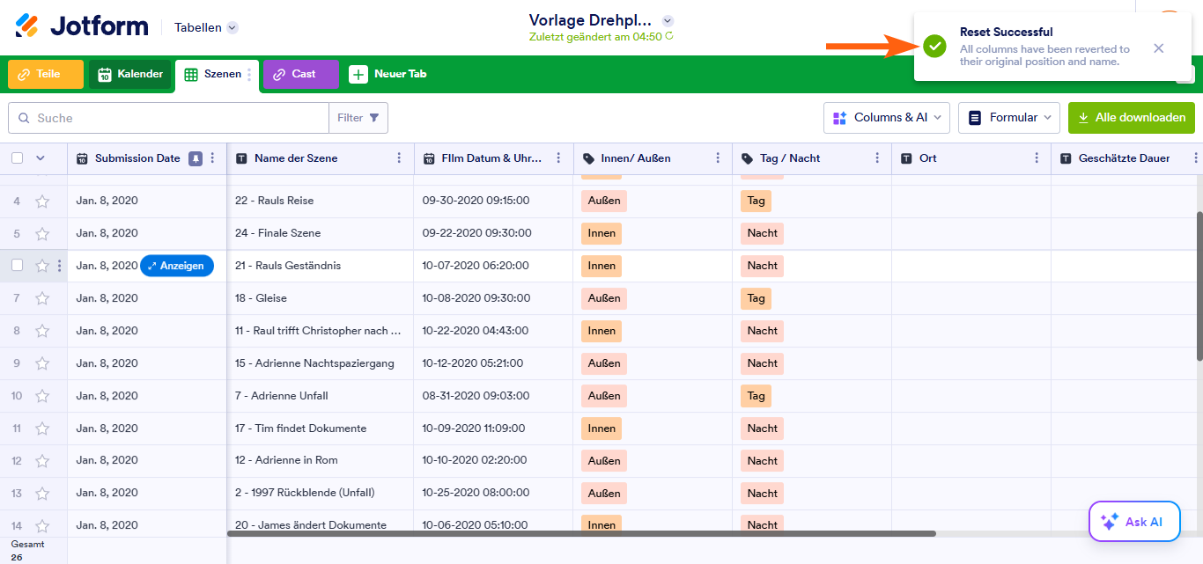Open the Columns & AI dropdown

pyautogui.click(x=887, y=118)
